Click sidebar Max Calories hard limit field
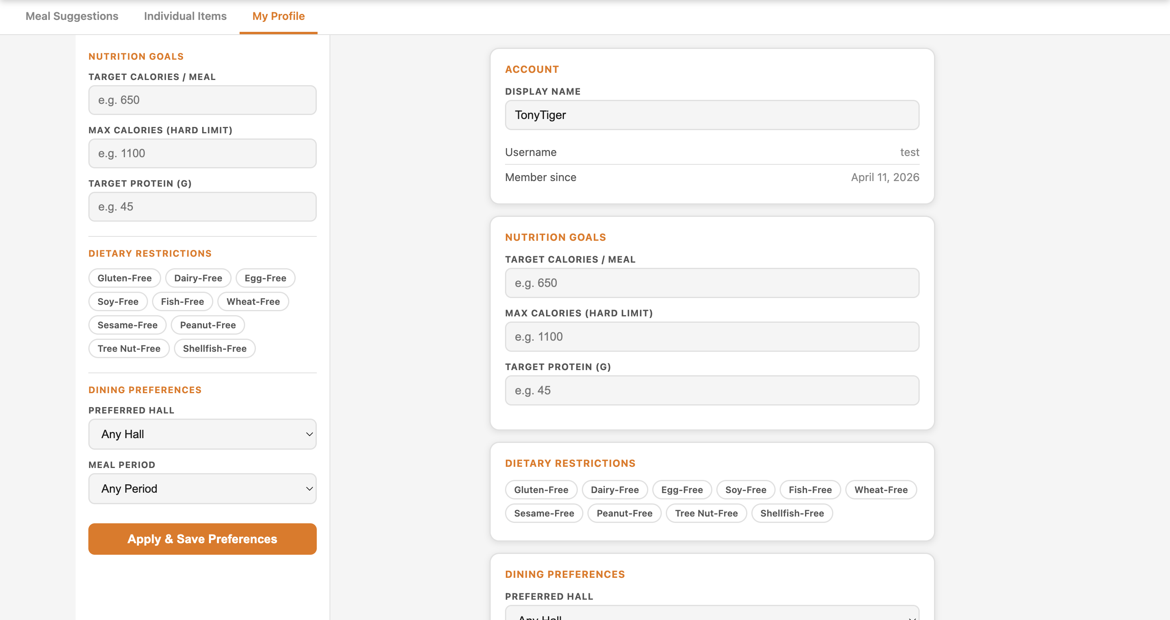 (202, 154)
